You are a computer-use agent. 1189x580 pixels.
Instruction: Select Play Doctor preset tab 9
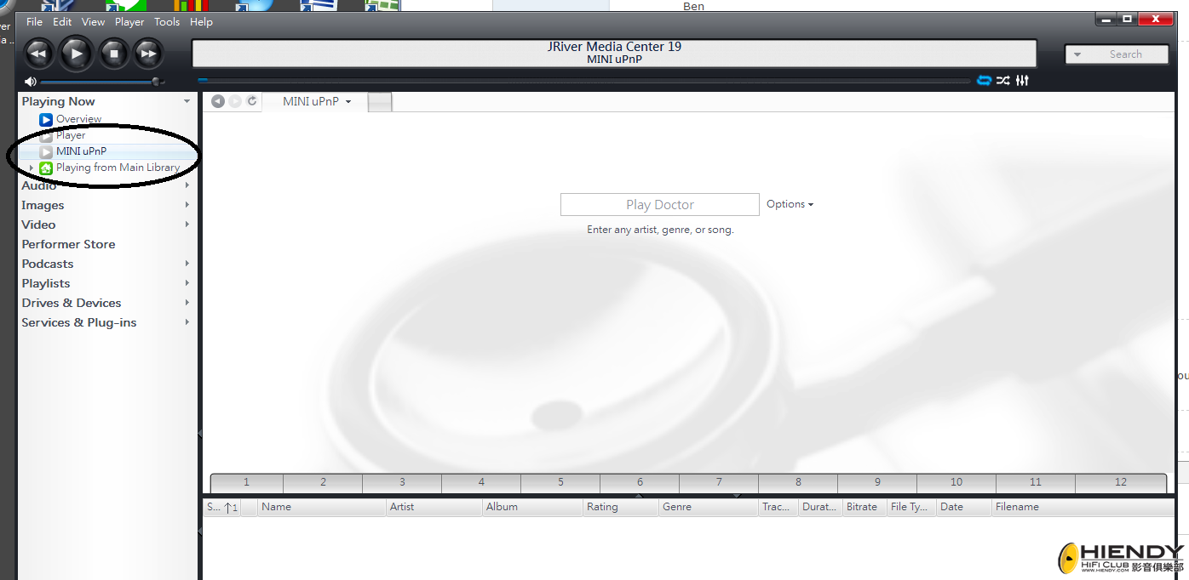pos(877,482)
